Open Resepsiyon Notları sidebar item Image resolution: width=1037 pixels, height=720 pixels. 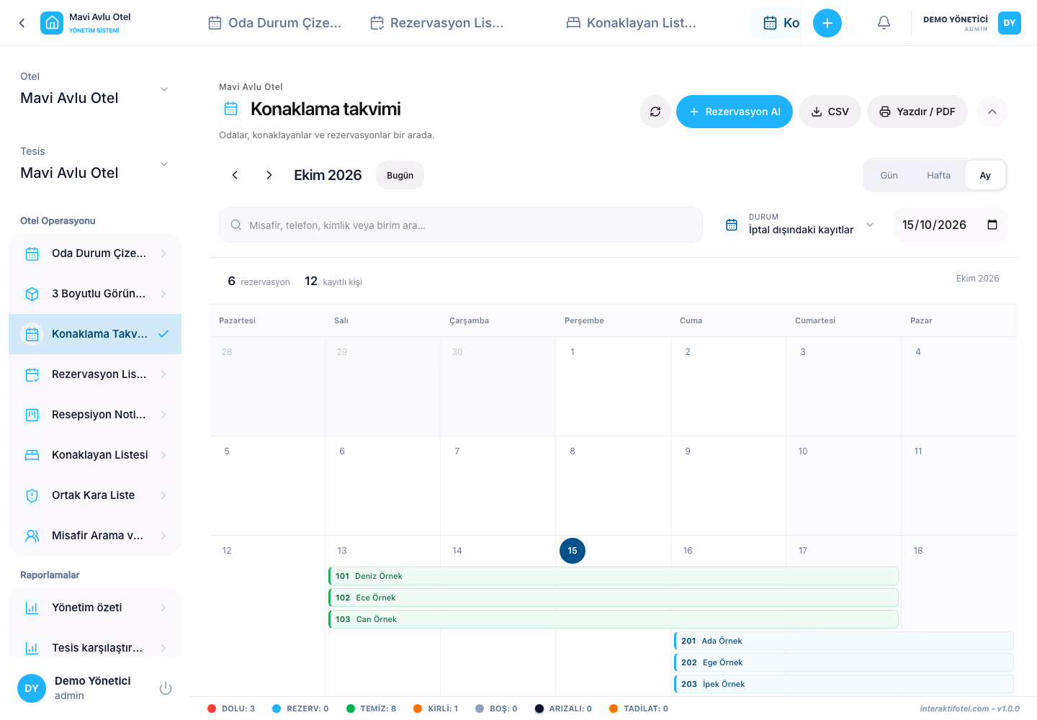pos(95,415)
